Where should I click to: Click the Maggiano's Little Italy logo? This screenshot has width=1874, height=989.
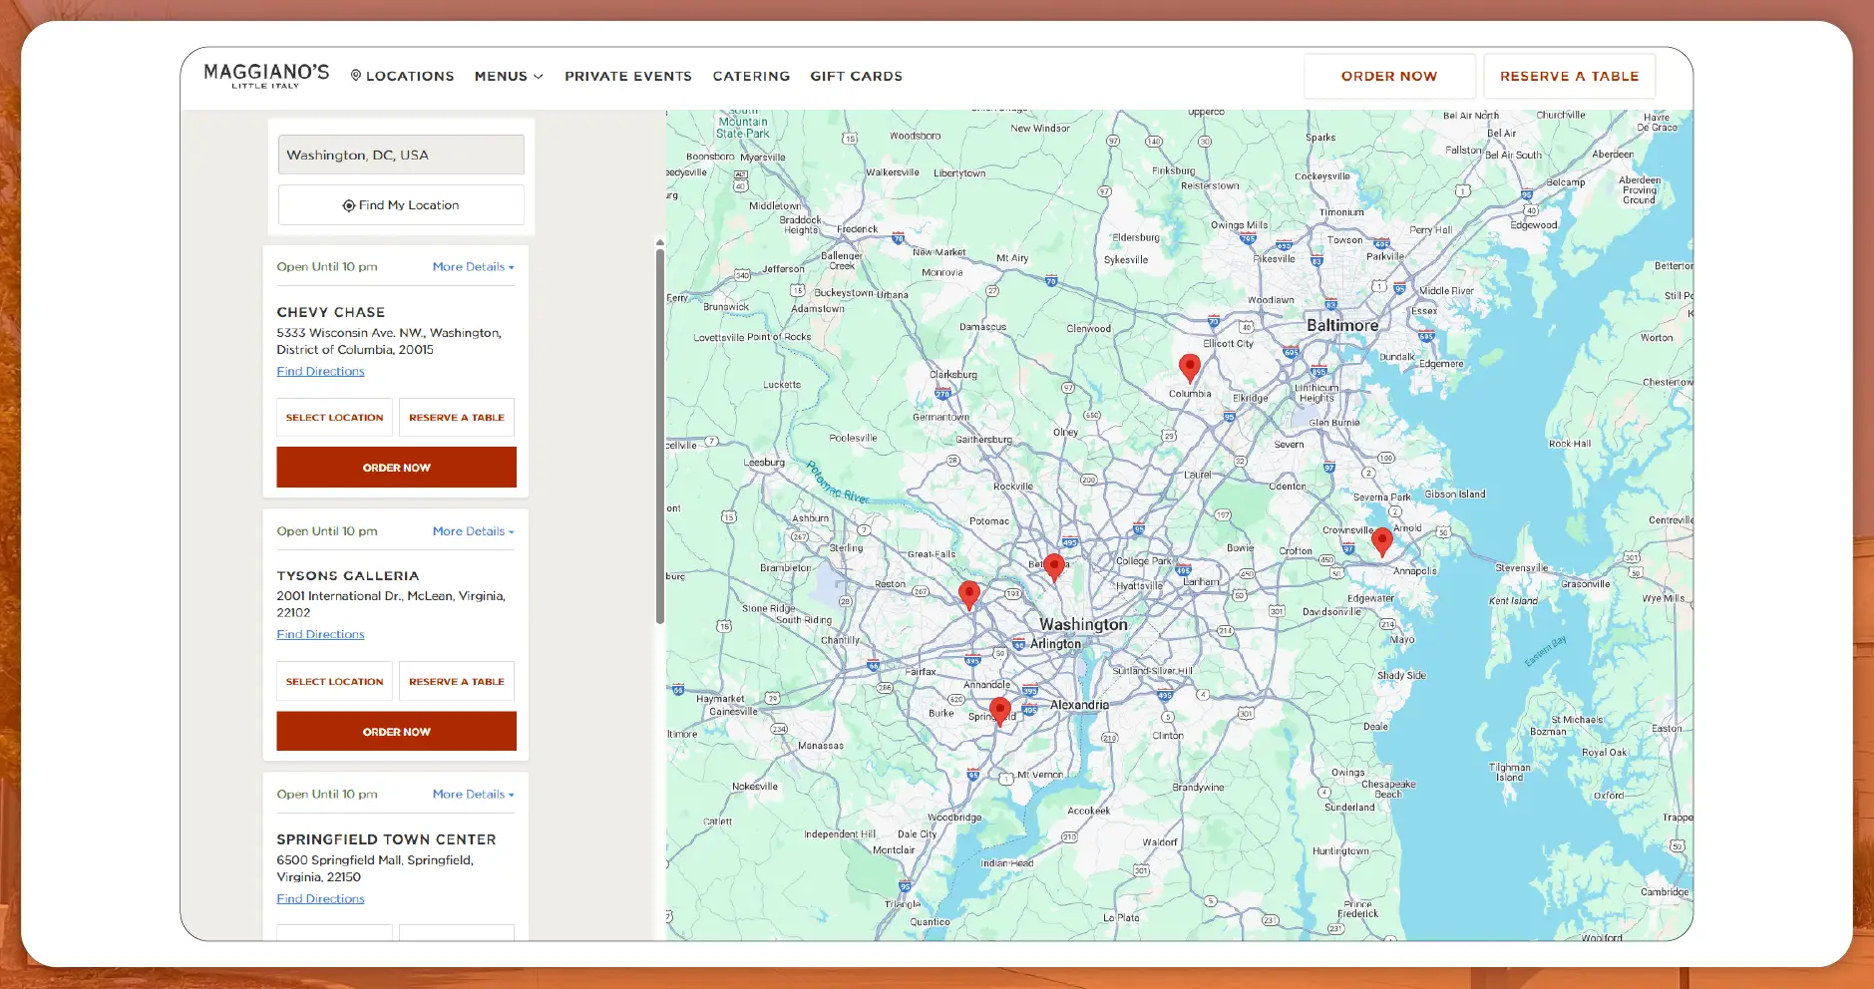pos(265,76)
